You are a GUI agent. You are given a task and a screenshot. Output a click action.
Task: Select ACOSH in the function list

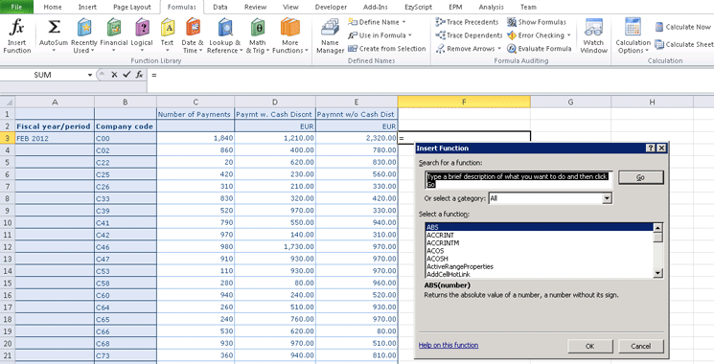[x=540, y=259]
